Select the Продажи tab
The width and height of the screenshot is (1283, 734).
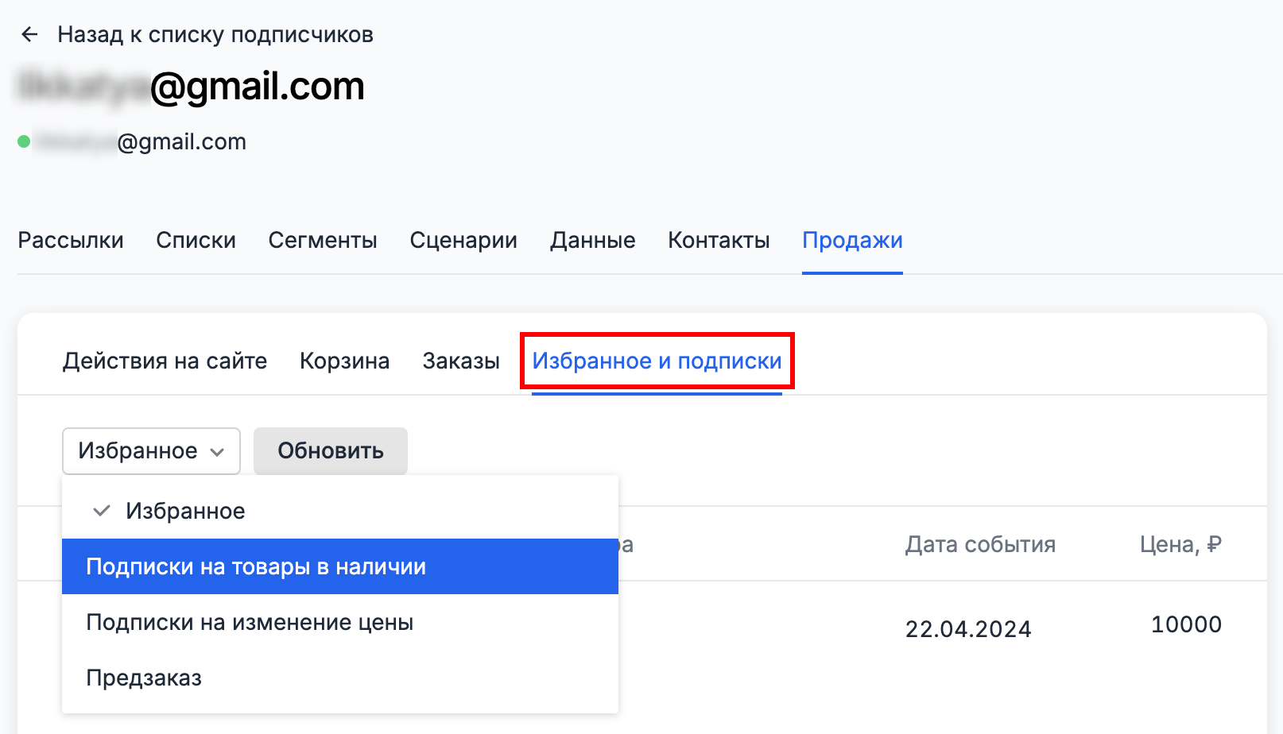point(852,240)
